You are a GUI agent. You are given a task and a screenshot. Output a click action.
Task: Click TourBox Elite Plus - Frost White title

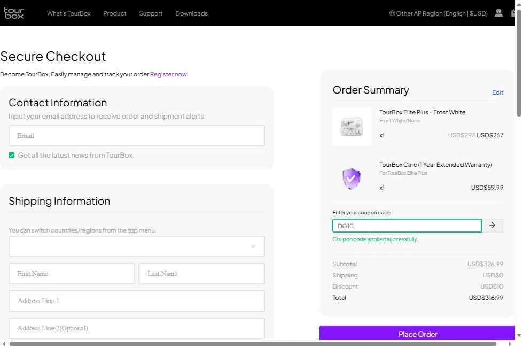pyautogui.click(x=422, y=112)
